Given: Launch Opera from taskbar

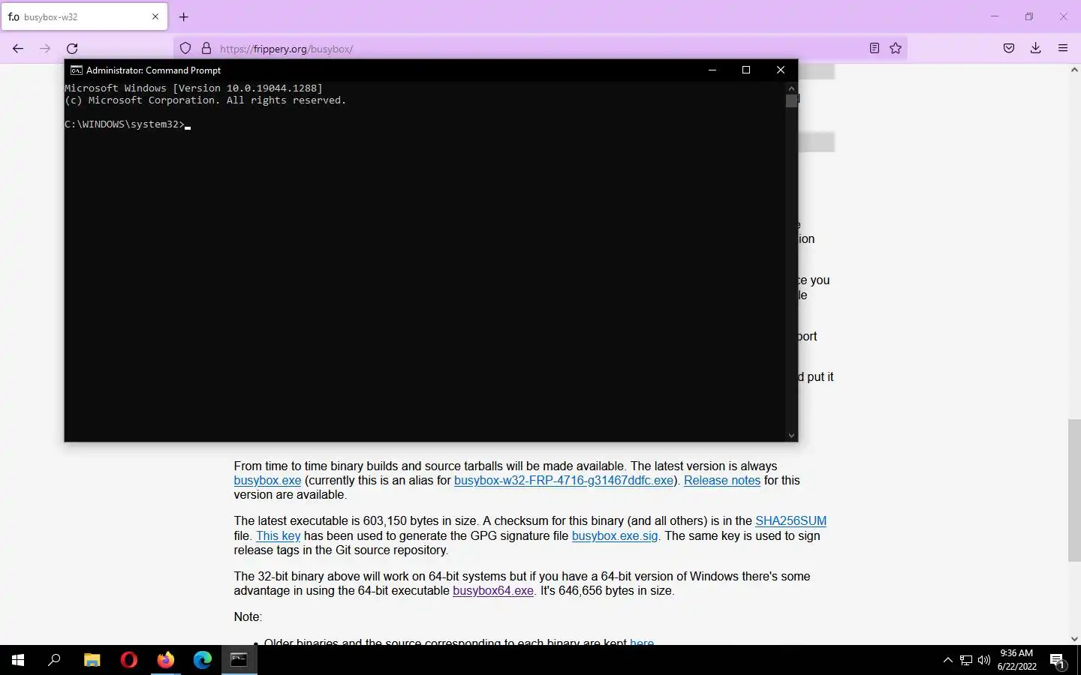Looking at the screenshot, I should point(129,660).
